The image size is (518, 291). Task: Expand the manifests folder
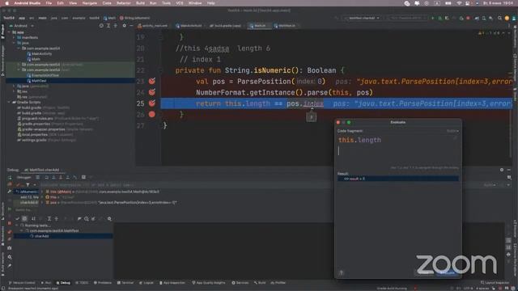pyautogui.click(x=15, y=38)
